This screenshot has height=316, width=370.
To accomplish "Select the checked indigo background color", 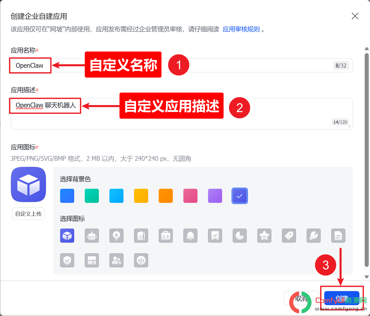I will [x=240, y=196].
